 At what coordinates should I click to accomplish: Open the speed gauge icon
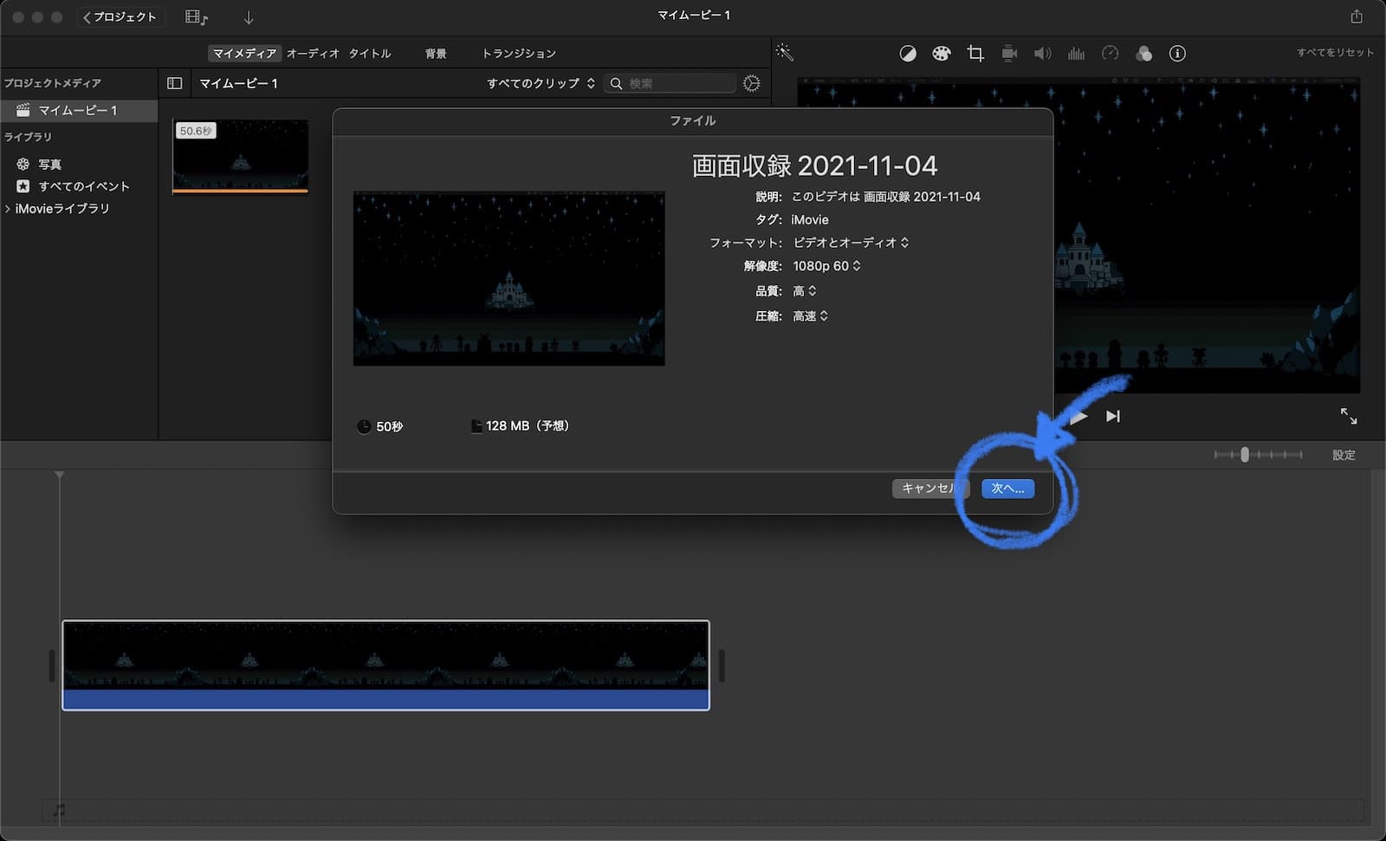coord(1111,53)
